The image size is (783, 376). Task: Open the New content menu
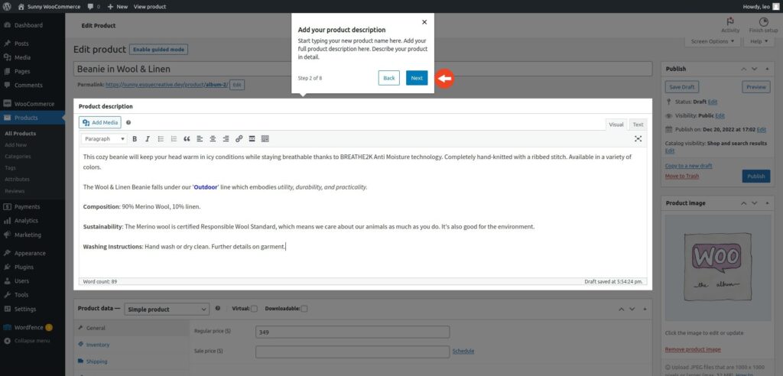click(117, 6)
